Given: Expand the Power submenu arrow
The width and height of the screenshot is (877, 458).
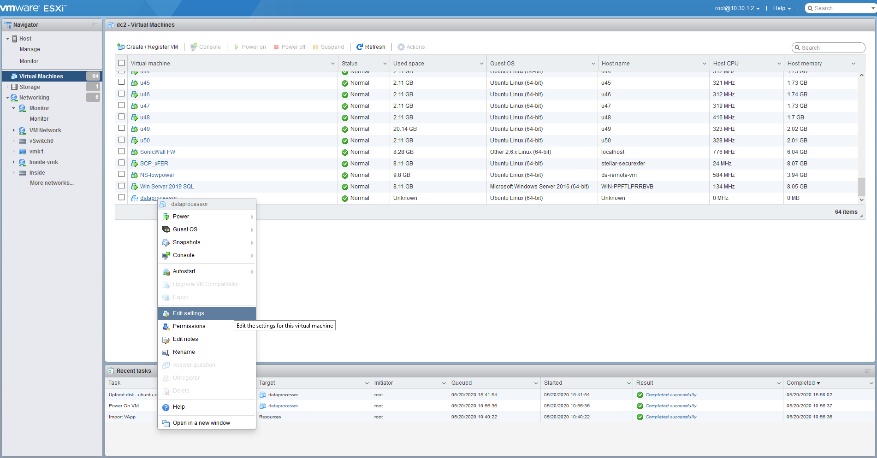Looking at the screenshot, I should (x=252, y=217).
